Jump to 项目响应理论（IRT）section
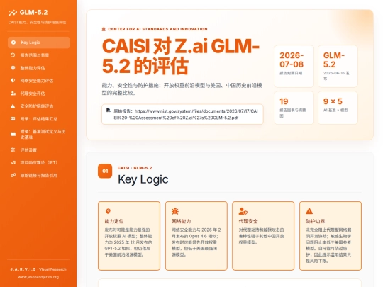The image size is (383, 287). [39, 162]
